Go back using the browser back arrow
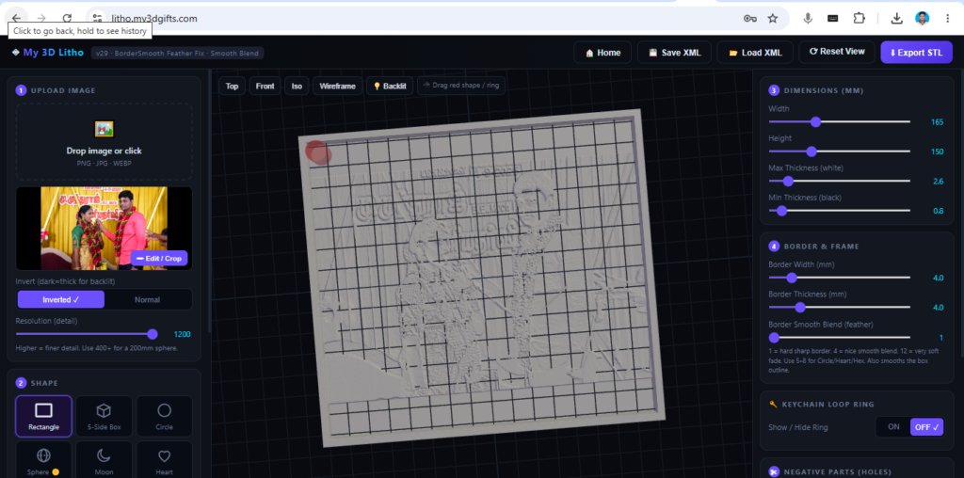The image size is (964, 478). tap(16, 19)
